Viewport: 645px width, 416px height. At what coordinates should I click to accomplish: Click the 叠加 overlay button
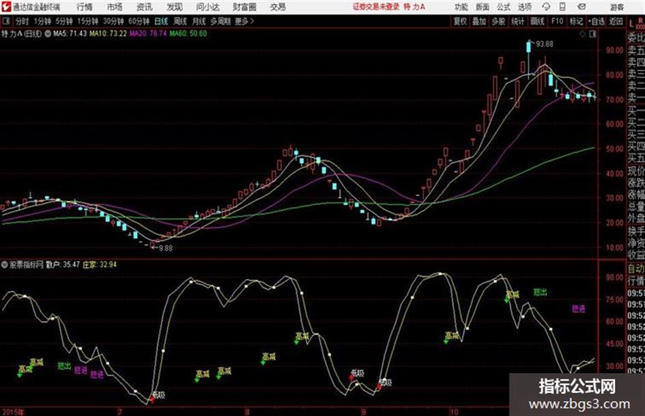(479, 21)
